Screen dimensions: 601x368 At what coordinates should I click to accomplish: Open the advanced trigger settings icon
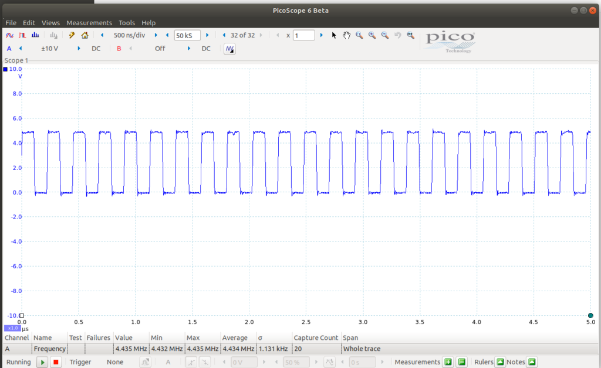coord(146,362)
